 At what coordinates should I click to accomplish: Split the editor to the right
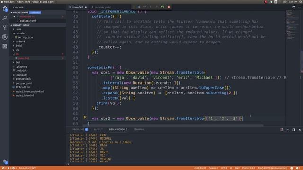[x=294, y=7]
